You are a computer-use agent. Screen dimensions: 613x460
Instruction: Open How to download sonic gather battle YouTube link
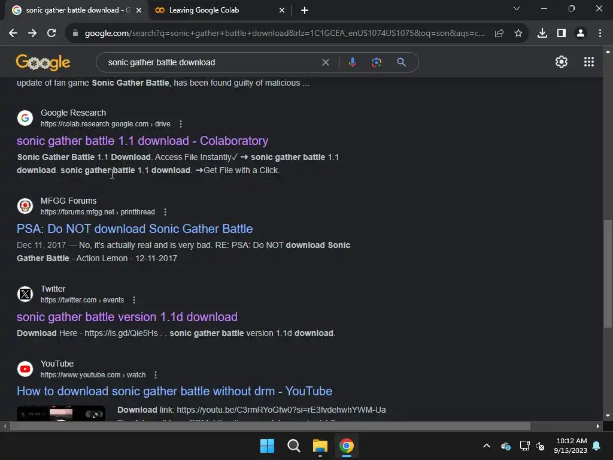174,391
